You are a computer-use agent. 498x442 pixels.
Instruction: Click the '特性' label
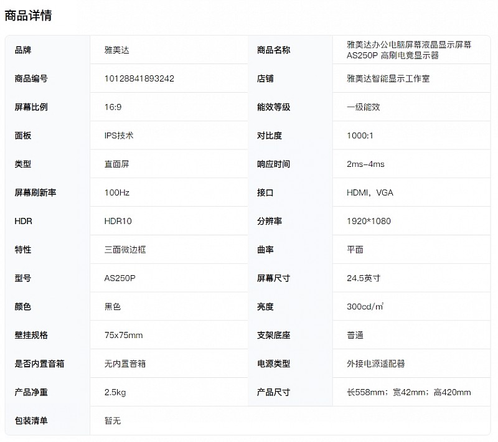click(23, 250)
